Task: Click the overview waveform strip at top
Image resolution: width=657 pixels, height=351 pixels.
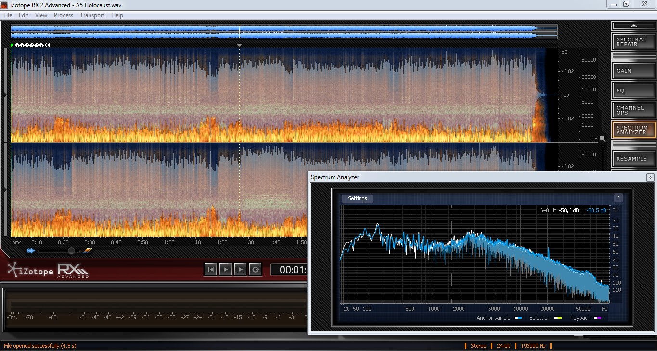Action: pyautogui.click(x=284, y=32)
